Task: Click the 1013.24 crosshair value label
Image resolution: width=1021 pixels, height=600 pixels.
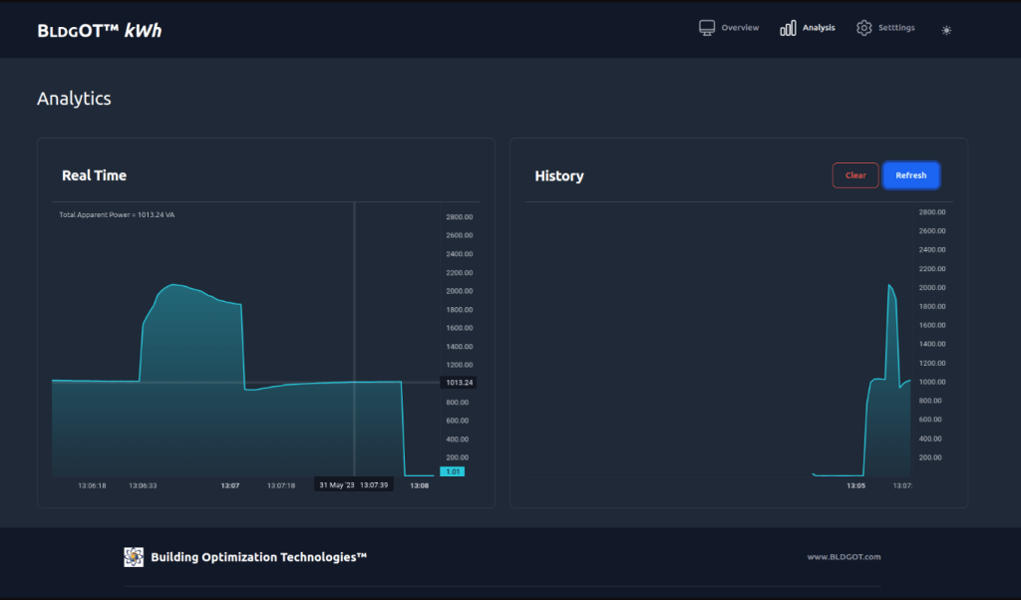Action: coord(460,383)
